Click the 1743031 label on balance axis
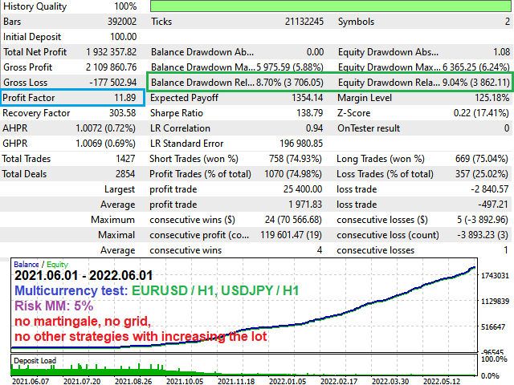Image resolution: width=514 pixels, height=385 pixels. click(x=495, y=276)
